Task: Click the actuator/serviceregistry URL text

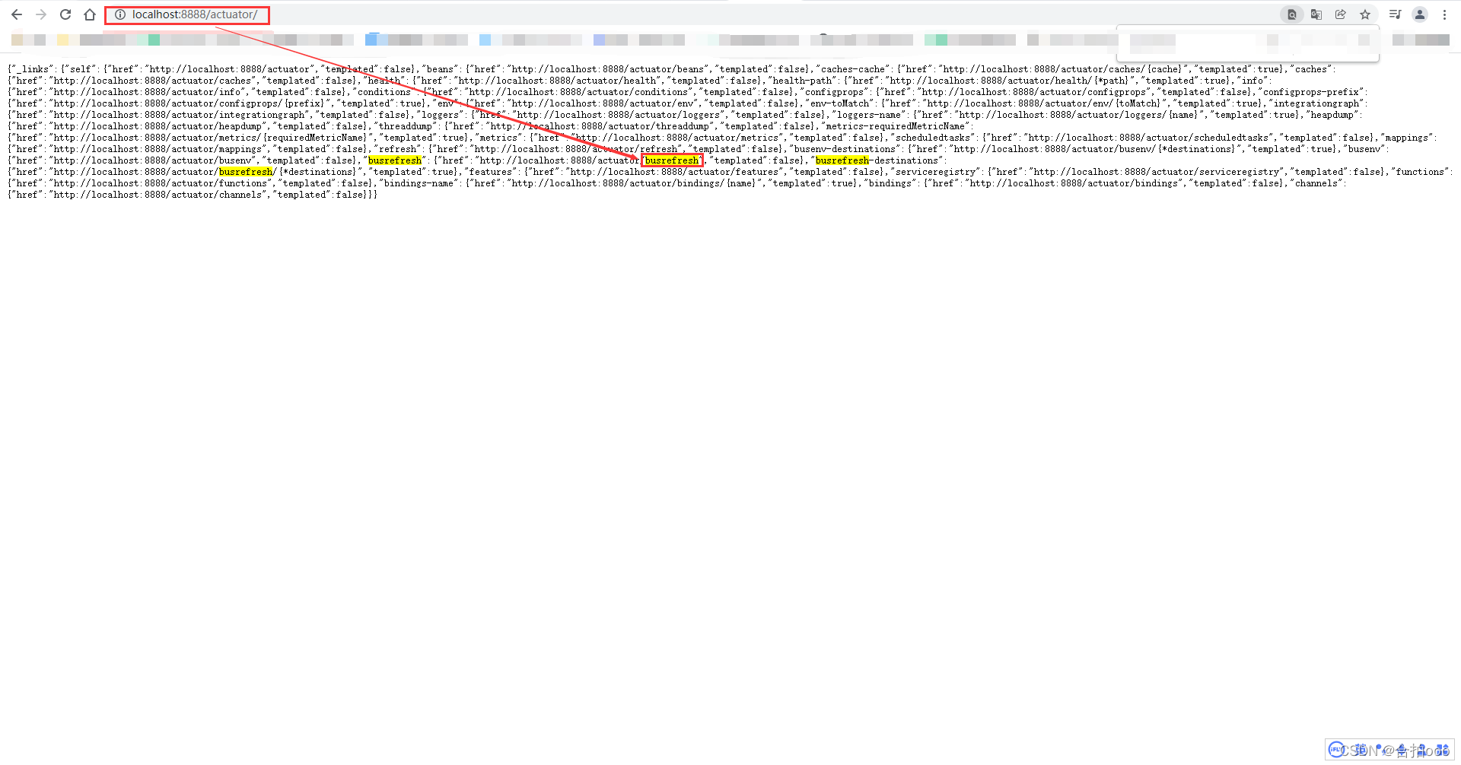Action: tap(1157, 172)
